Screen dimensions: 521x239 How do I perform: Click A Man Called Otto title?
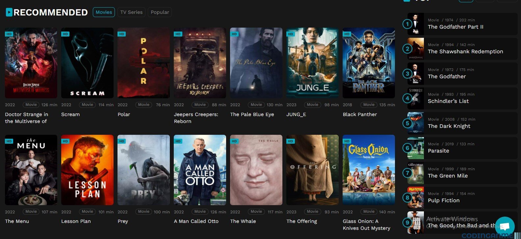click(x=196, y=221)
